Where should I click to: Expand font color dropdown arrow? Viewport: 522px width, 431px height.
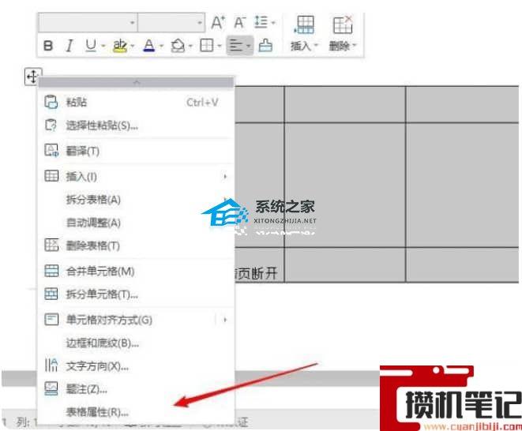(161, 46)
